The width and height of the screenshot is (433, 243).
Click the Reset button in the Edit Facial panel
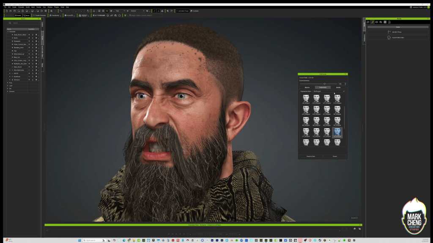(x=335, y=157)
